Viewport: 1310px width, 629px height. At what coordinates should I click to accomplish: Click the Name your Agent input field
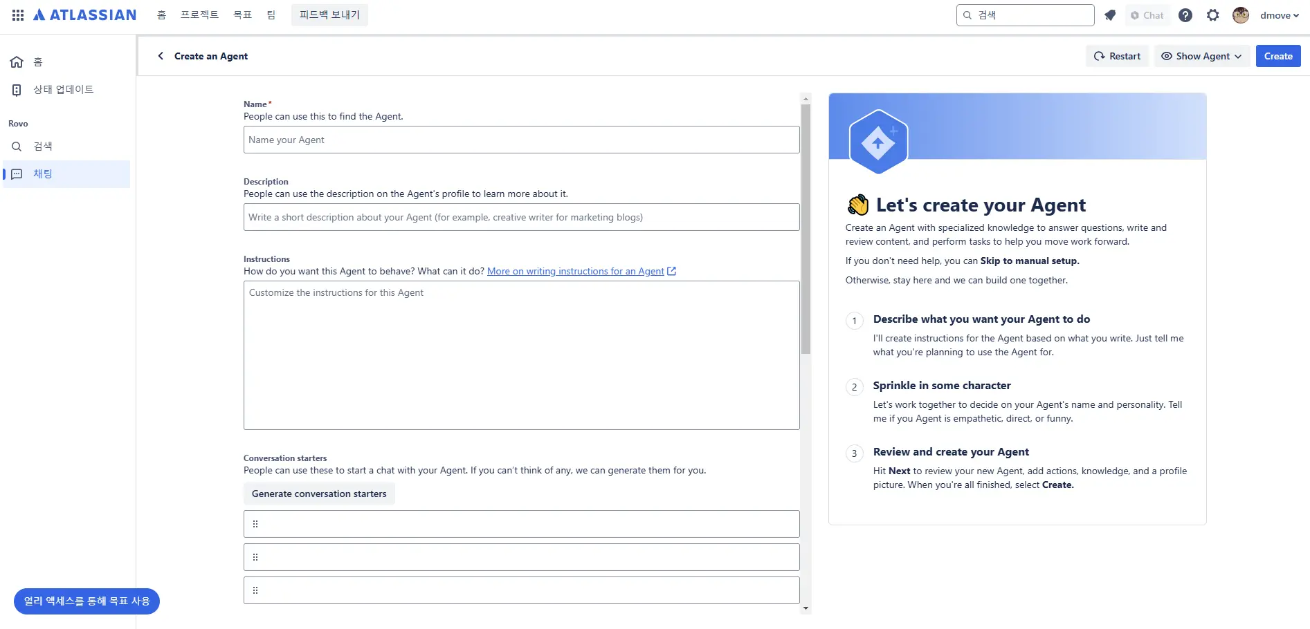click(x=521, y=140)
